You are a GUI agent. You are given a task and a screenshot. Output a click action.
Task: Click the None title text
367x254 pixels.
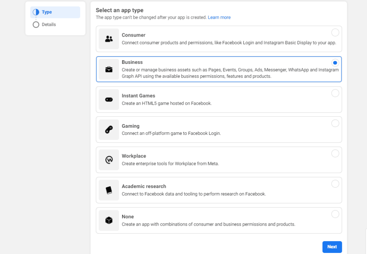coord(128,217)
